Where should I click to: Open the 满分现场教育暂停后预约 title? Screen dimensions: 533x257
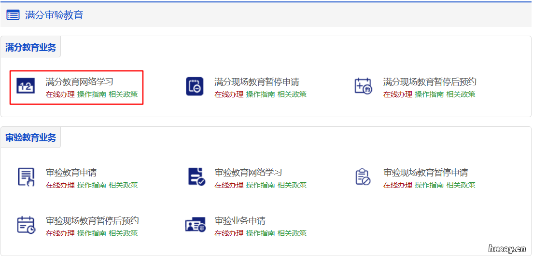click(x=430, y=82)
